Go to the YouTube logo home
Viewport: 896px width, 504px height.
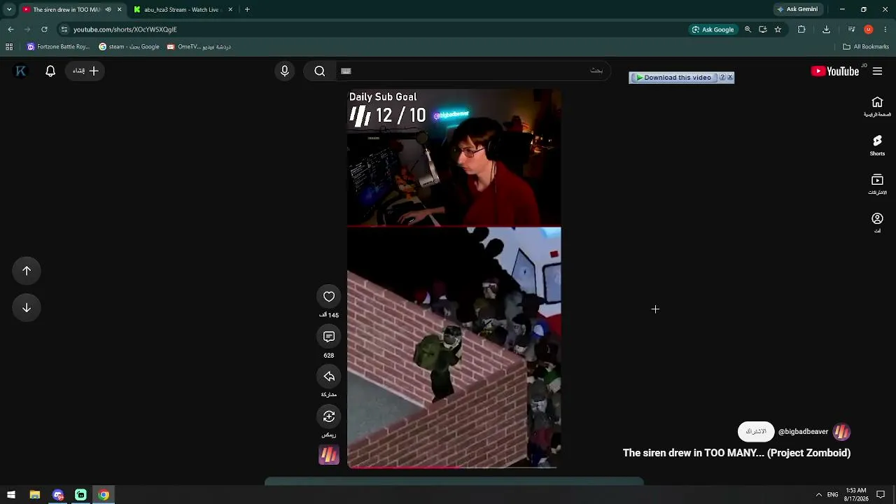click(834, 71)
